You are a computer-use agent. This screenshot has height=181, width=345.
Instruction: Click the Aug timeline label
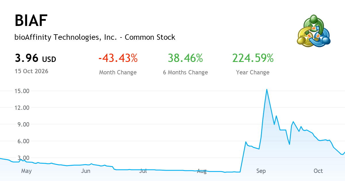coord(202,171)
